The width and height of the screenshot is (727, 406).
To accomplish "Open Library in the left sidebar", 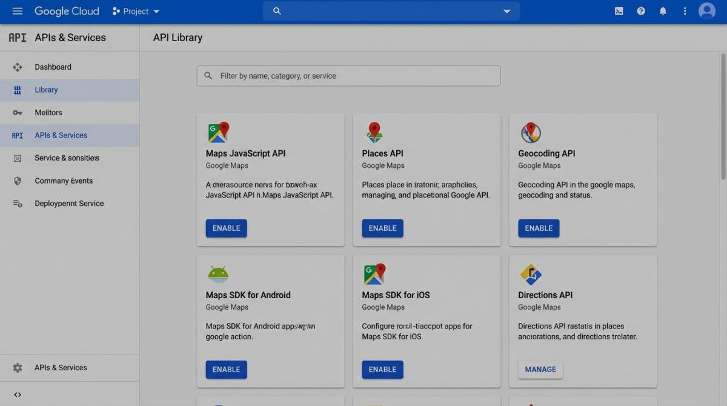I will pyautogui.click(x=46, y=90).
